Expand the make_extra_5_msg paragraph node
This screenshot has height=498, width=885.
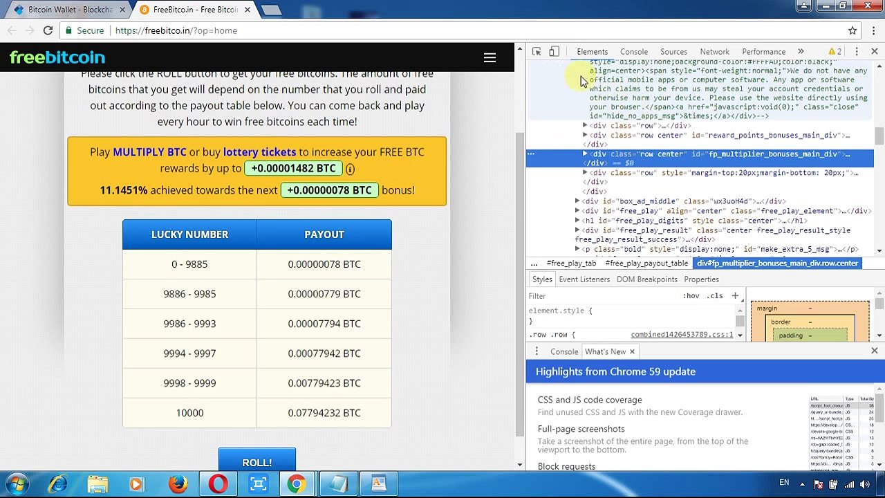click(577, 249)
